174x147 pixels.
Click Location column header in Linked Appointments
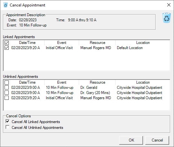[x=143, y=43]
